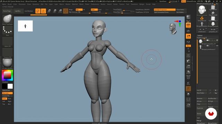Toggle the Zadd sculpt mode
Viewport: 222px width, 124px height.
coord(94,10)
